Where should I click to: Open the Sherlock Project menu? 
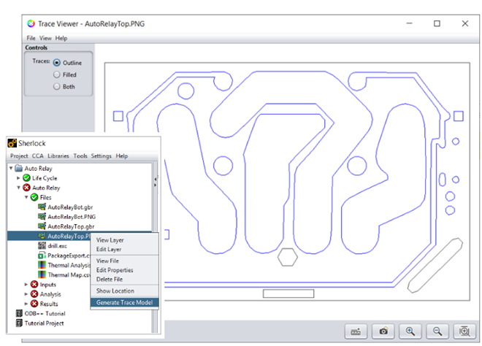click(x=19, y=155)
